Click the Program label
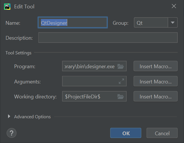The width and height of the screenshot is (184, 143). coord(25,66)
